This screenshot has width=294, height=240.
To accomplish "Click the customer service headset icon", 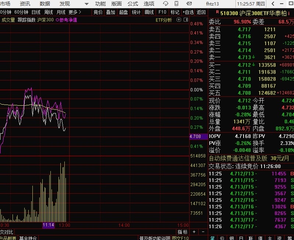I will pyautogui.click(x=166, y=4).
